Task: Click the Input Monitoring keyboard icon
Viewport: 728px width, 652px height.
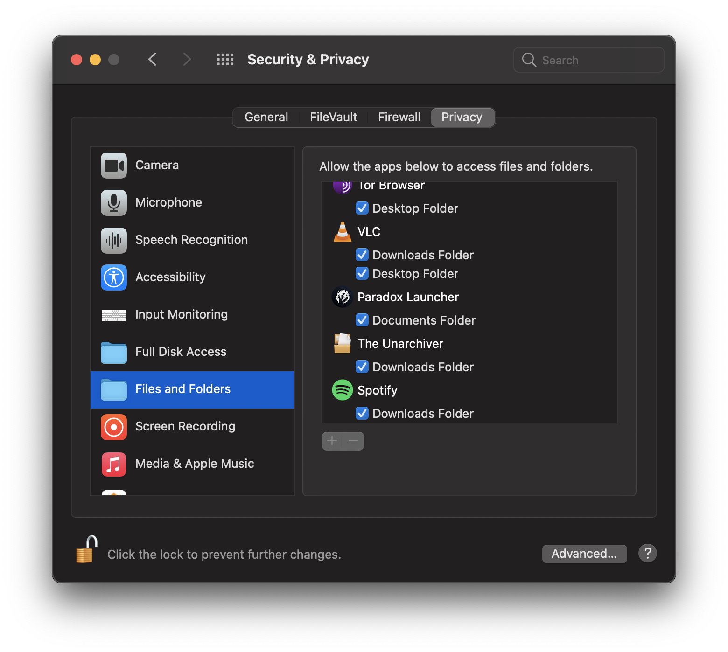Action: (114, 315)
